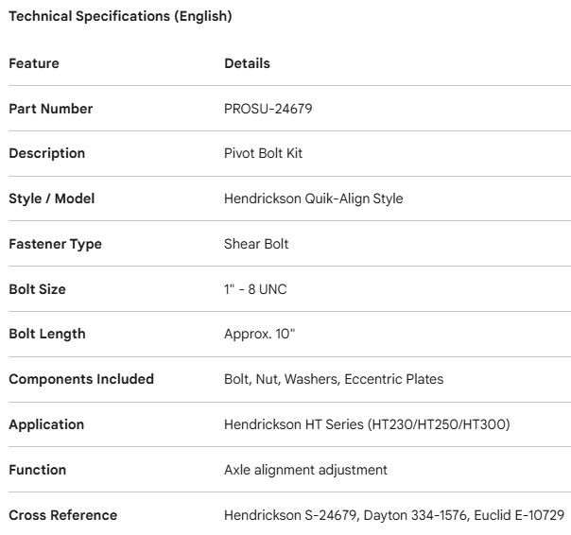The width and height of the screenshot is (571, 535).
Task: Click the Shear Bolt value
Action: [256, 244]
